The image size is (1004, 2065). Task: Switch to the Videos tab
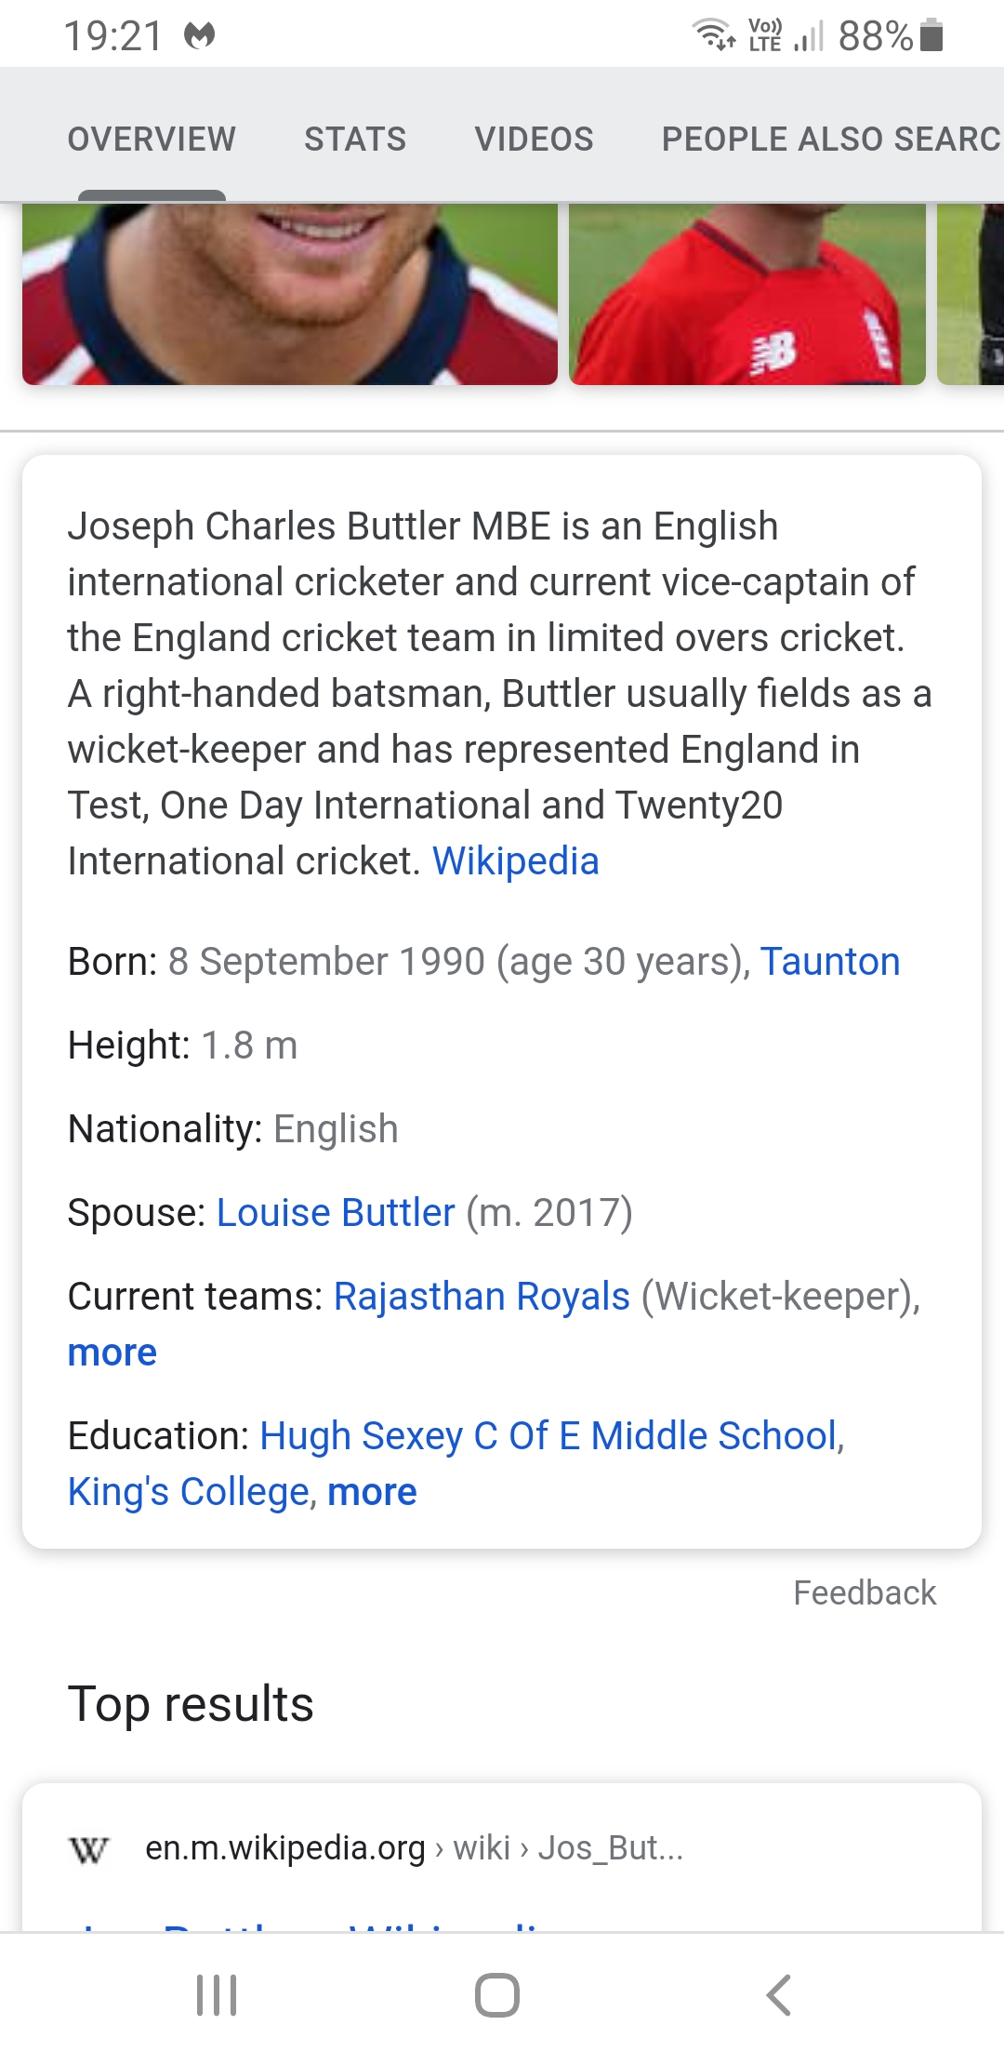click(x=534, y=139)
